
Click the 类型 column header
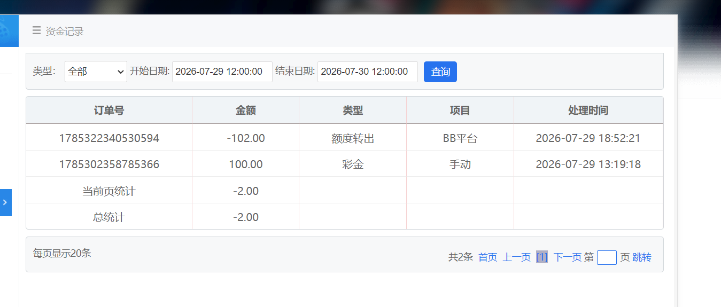tap(353, 111)
